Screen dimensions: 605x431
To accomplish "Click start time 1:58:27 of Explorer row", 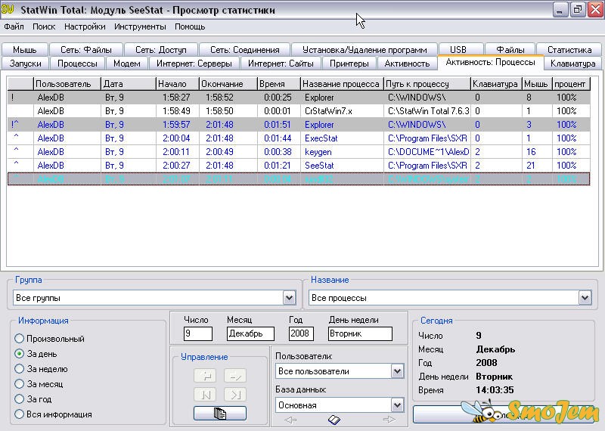I will (x=176, y=98).
